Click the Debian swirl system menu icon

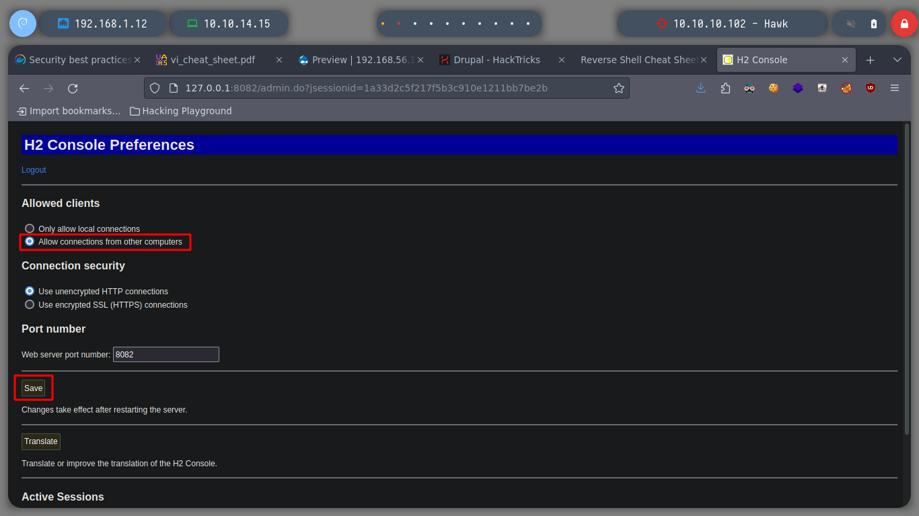coord(23,24)
